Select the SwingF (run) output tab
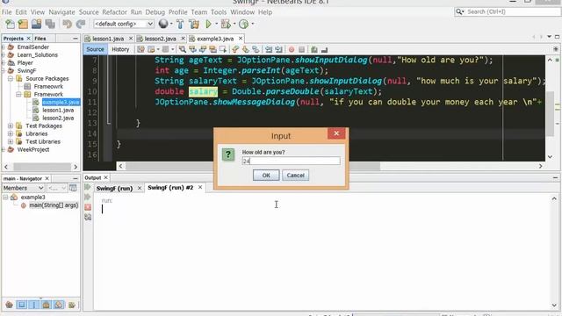The width and height of the screenshot is (562, 316). (114, 188)
